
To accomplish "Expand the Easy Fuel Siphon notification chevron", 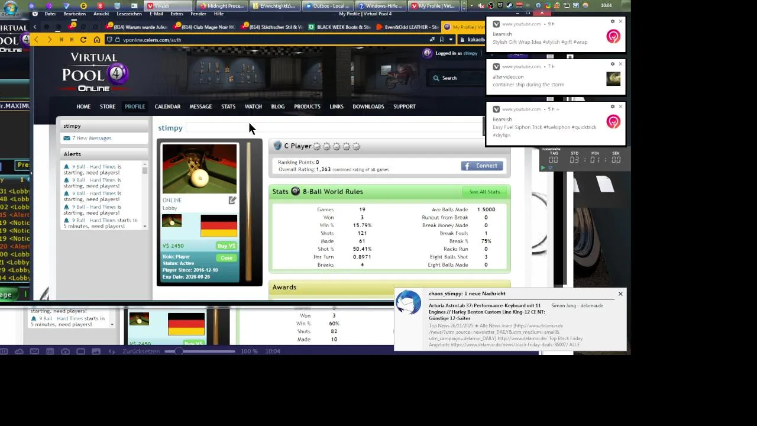I will 557,109.
